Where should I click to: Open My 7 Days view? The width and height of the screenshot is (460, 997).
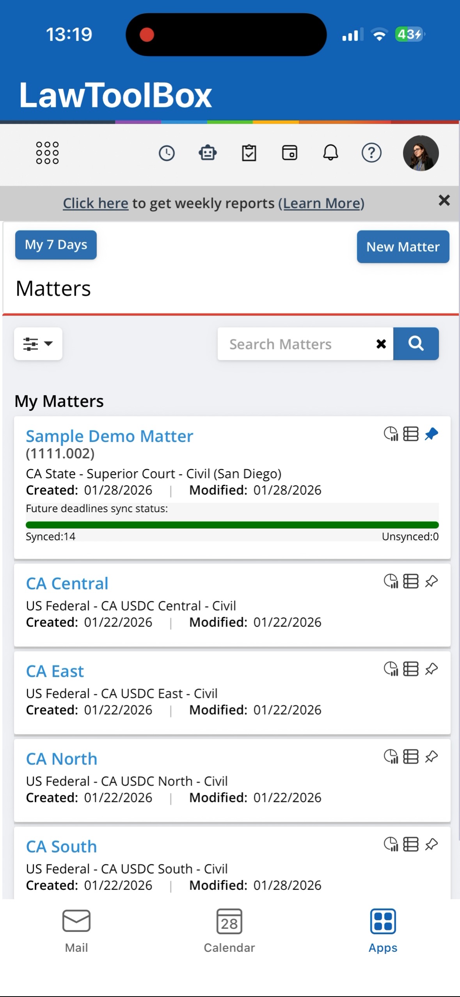(56, 245)
